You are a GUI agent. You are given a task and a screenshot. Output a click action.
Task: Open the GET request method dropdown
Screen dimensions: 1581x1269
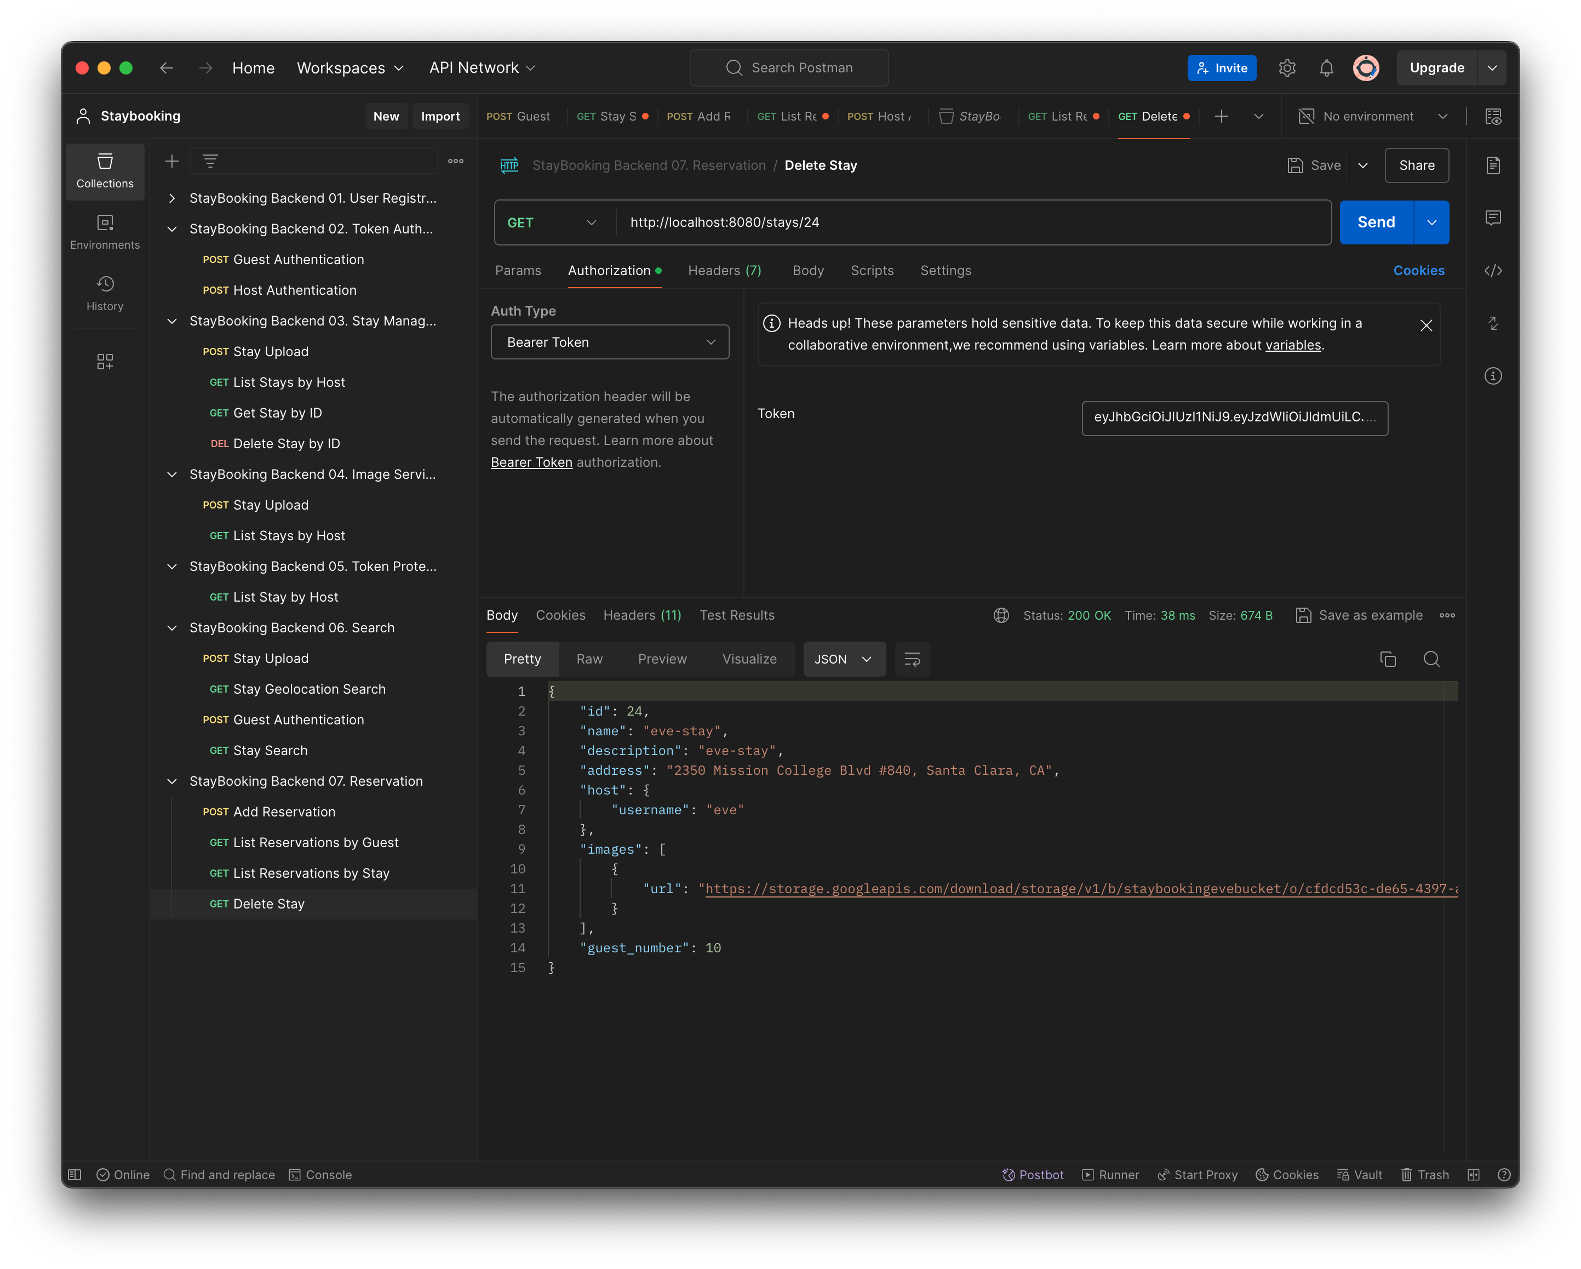coord(552,222)
